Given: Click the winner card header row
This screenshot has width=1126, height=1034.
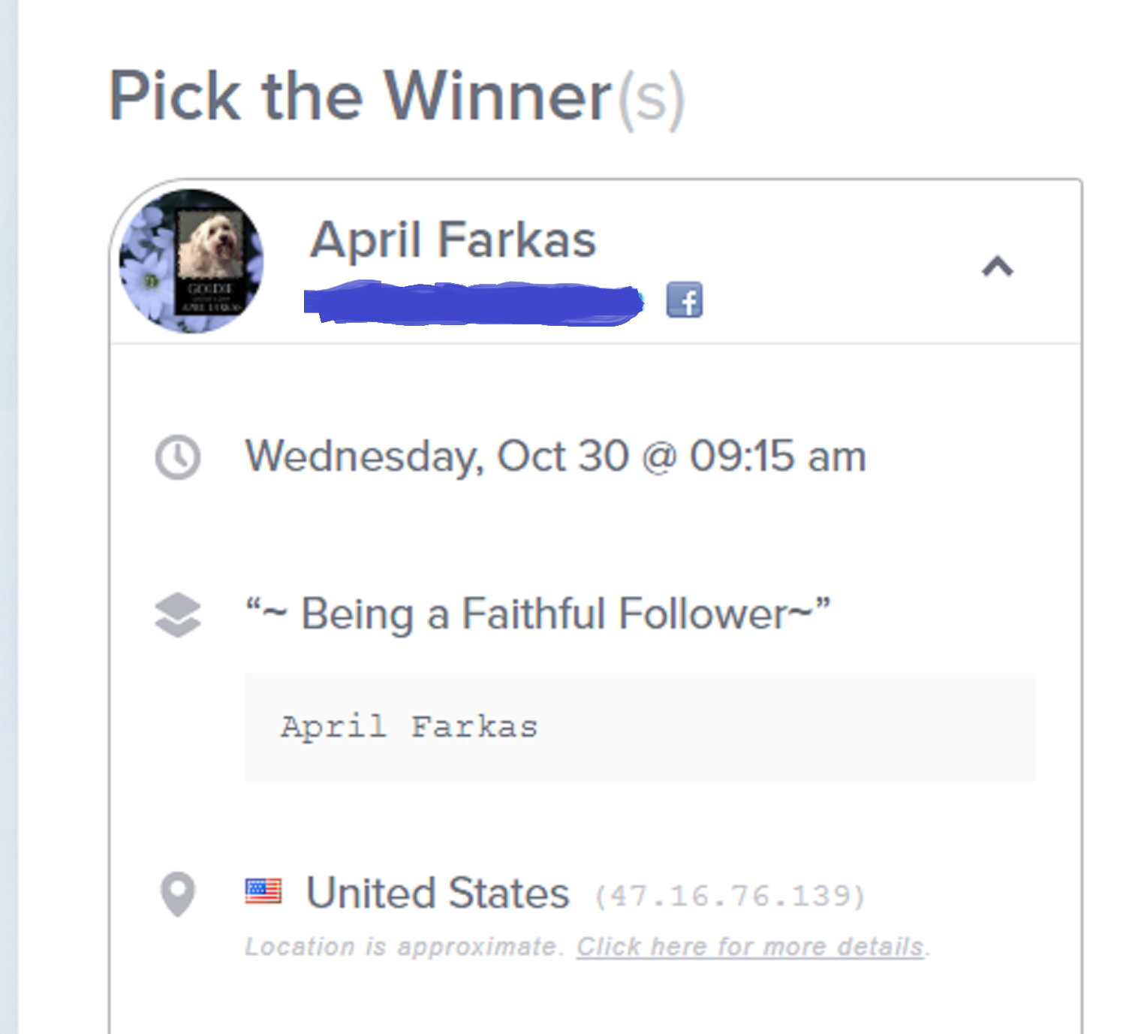Looking at the screenshot, I should [x=595, y=261].
